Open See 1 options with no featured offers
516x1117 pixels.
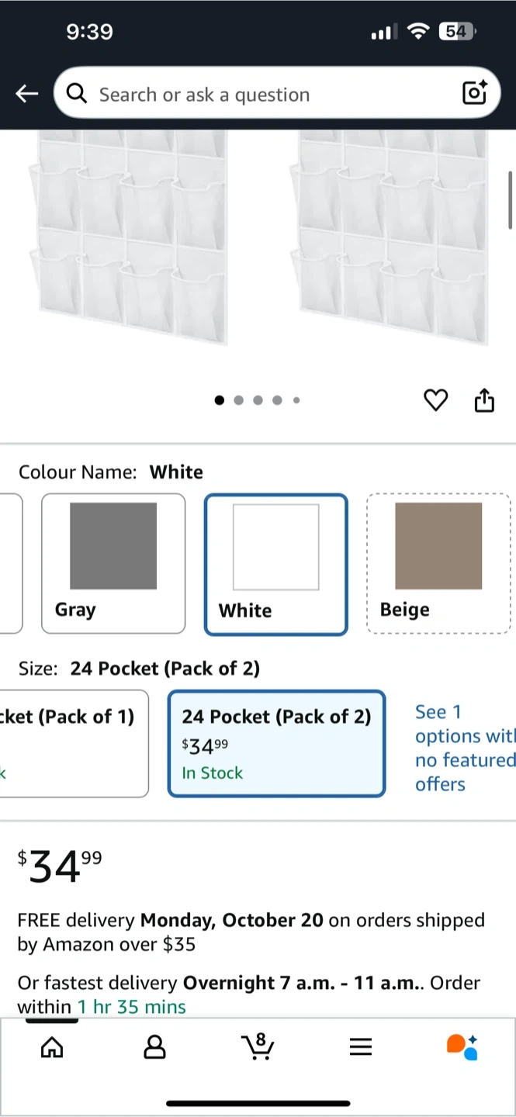coord(463,748)
